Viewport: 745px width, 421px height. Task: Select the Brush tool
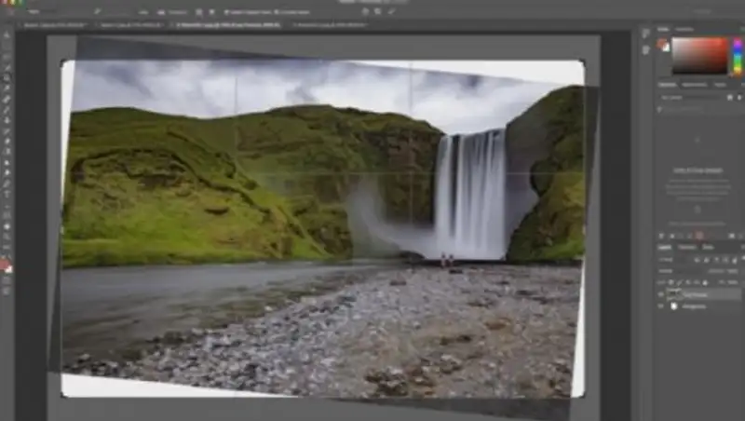[7, 110]
